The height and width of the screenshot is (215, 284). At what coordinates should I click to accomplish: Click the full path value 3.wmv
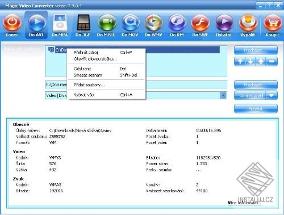[x=80, y=130]
